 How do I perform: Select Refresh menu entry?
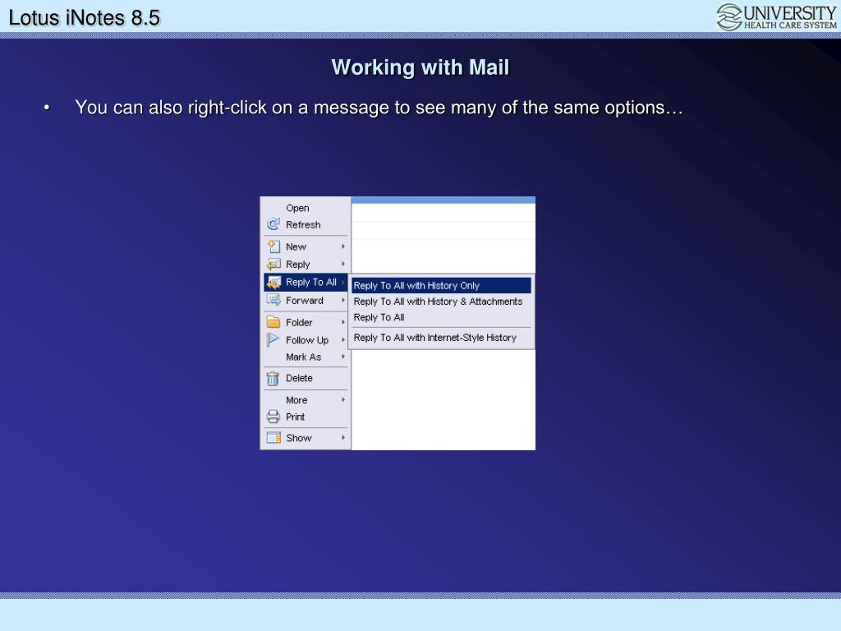[x=306, y=224]
